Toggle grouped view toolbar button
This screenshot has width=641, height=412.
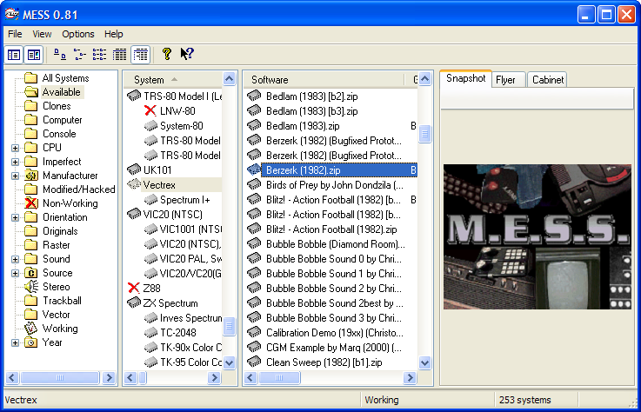click(x=140, y=55)
